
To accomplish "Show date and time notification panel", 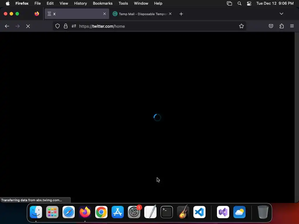I will (275, 3).
